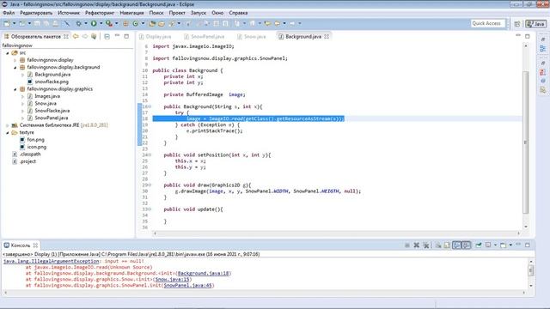Toggle Show Console When Standard Out Changes
The image size is (550, 309).
(456, 245)
